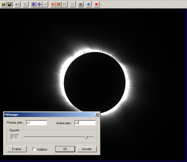Reset zoom with the x1 icon
Viewport: 187px width, 162px height.
(x=45, y=4)
